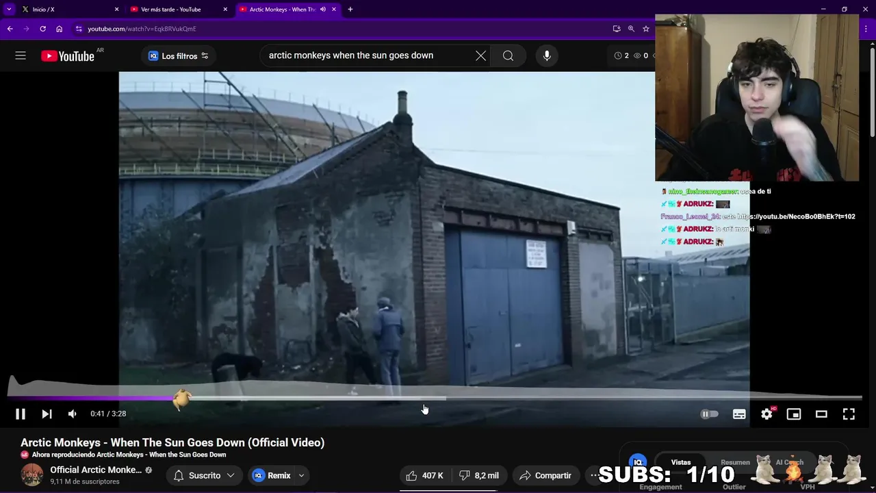
Task: Open the browser home page
Action: (x=59, y=29)
